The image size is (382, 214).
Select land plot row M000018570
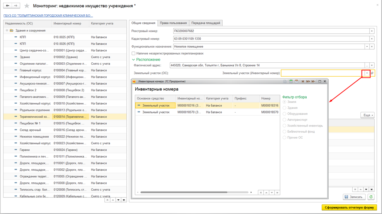point(208,112)
